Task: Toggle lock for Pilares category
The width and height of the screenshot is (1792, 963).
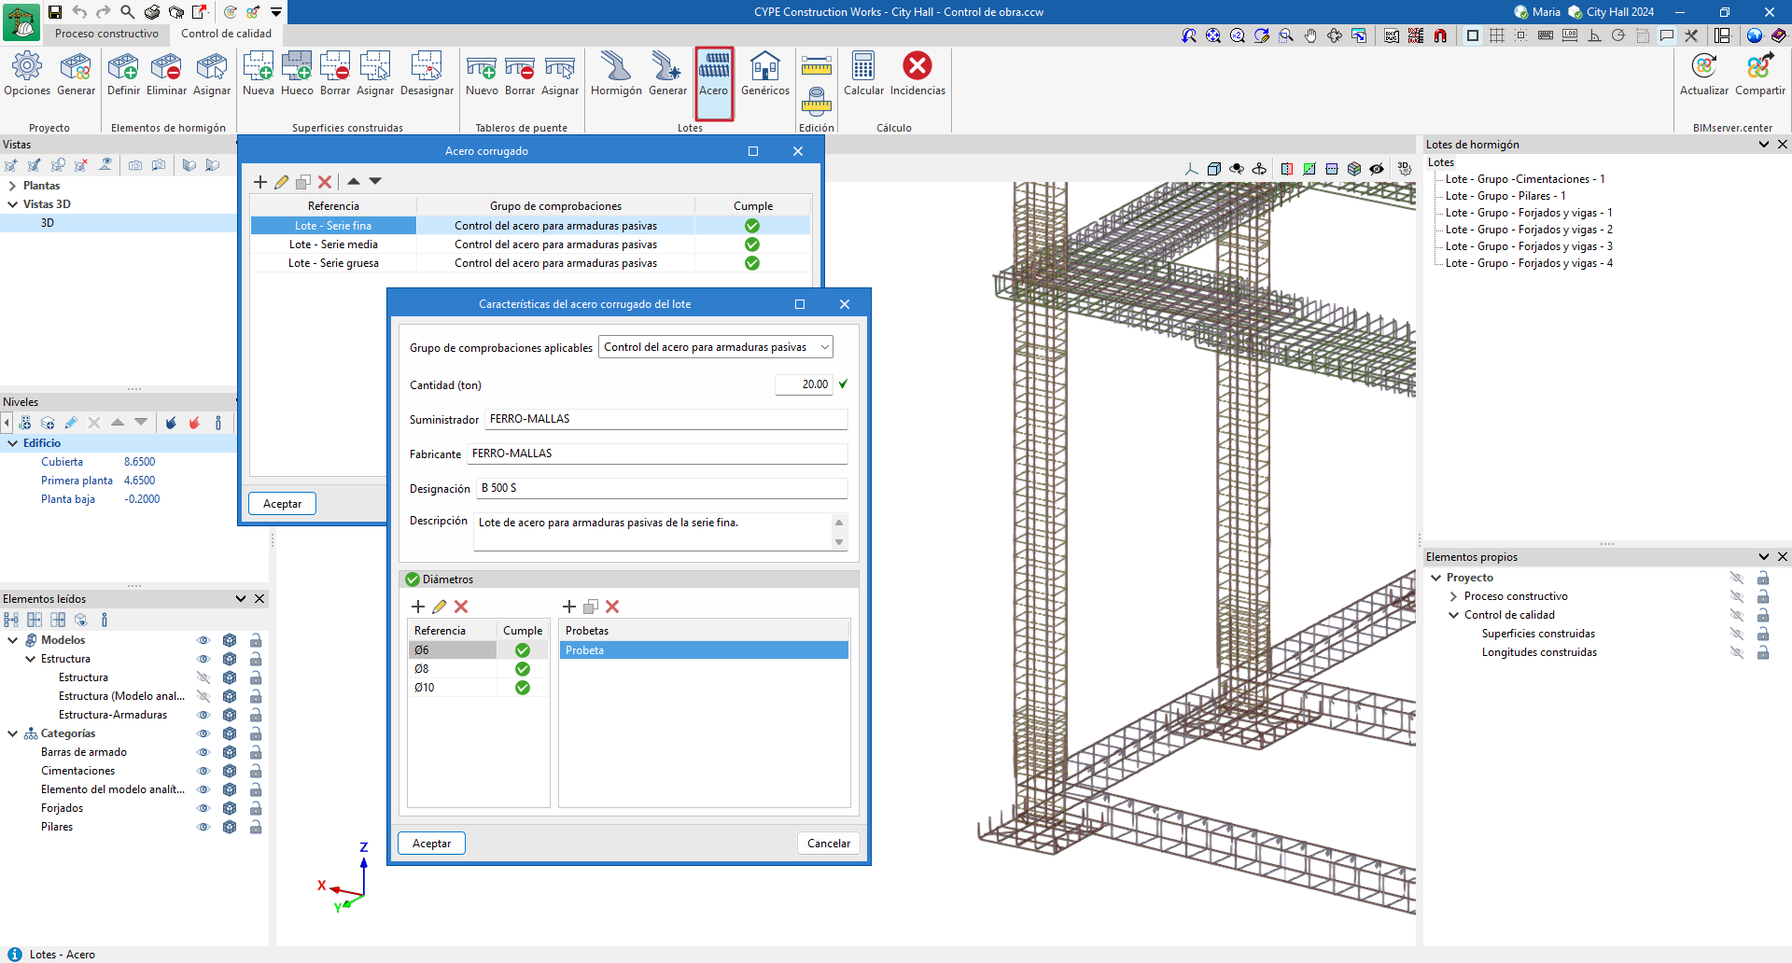Action: tap(256, 827)
